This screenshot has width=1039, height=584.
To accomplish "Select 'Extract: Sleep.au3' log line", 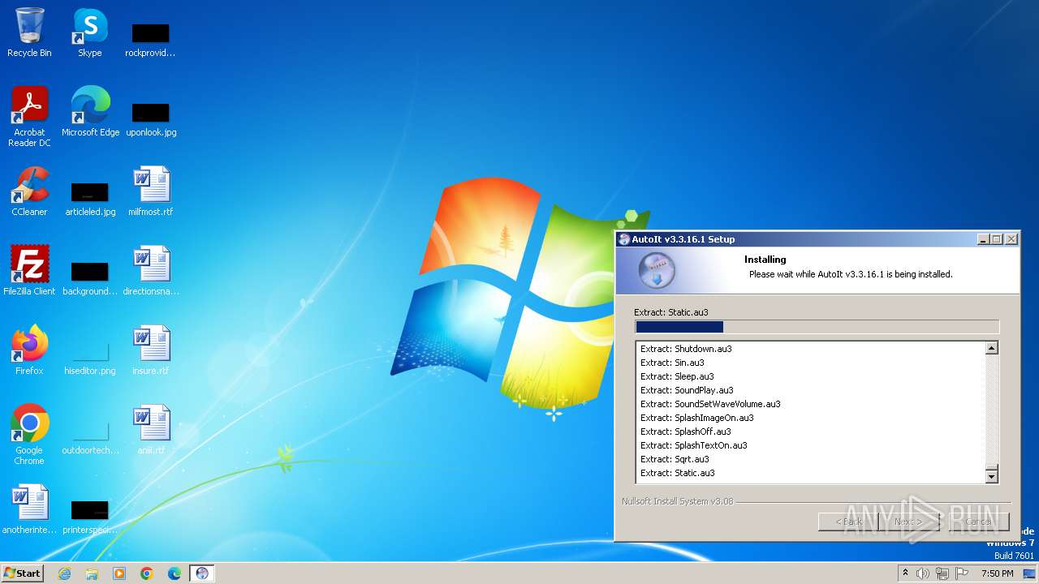I will coord(677,376).
